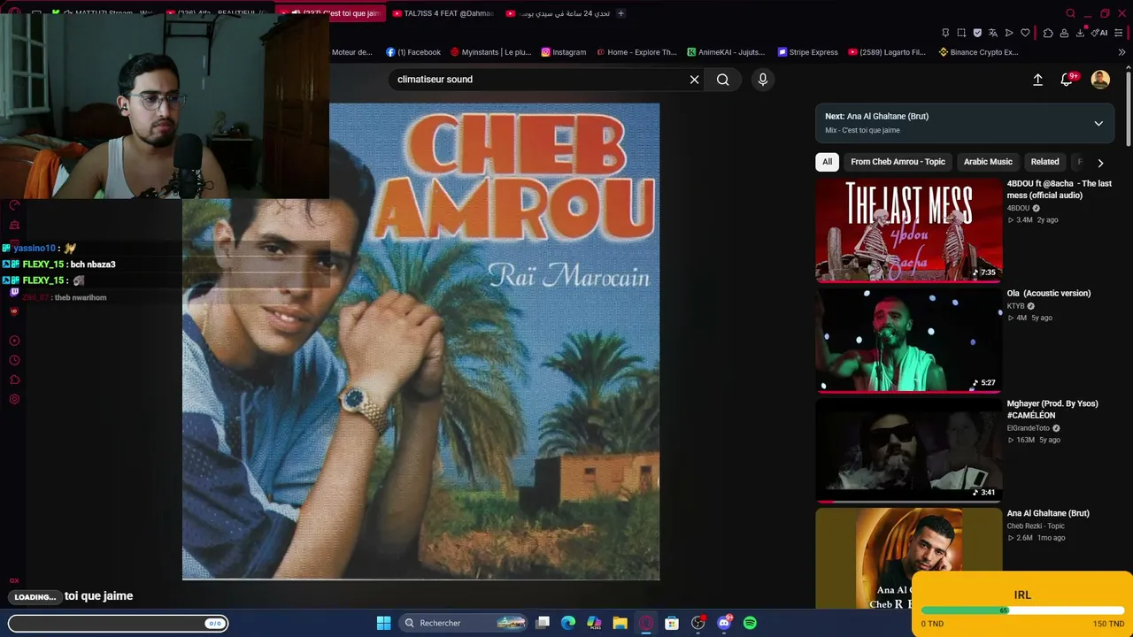This screenshot has width=1133, height=637.
Task: Switch to the 'TAL7ISS 4 FEAT' tab
Action: [442, 13]
